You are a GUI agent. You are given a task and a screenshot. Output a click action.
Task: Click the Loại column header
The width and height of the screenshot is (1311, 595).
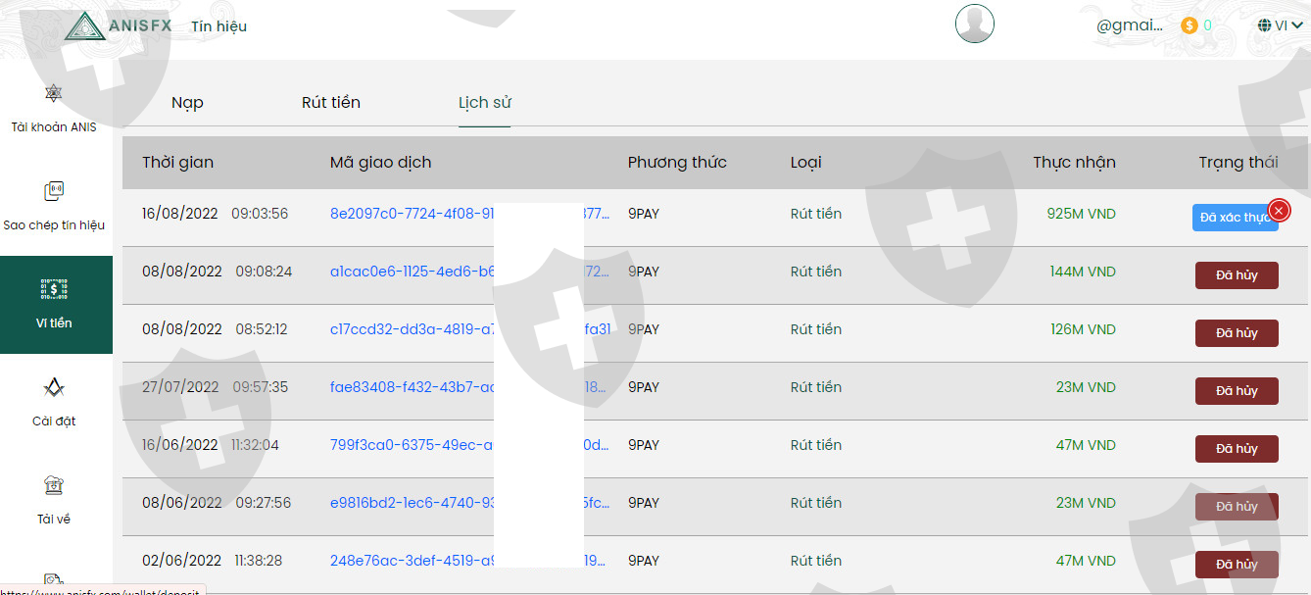tap(806, 163)
